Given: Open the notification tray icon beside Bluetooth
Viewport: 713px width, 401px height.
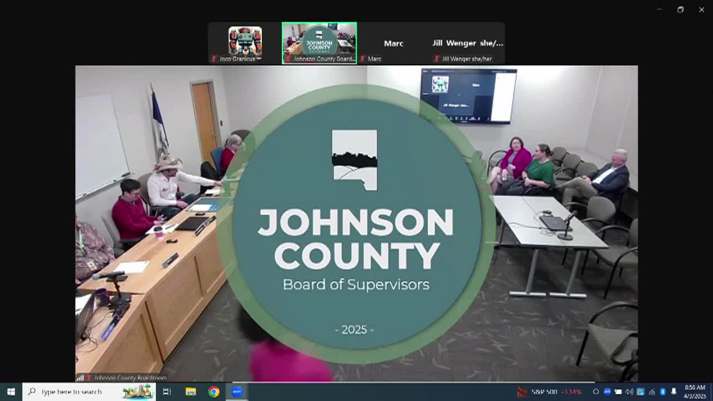Looking at the screenshot, I should [x=673, y=392].
